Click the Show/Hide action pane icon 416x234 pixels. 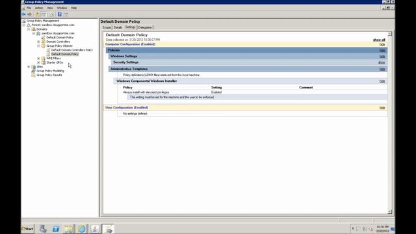point(66,14)
